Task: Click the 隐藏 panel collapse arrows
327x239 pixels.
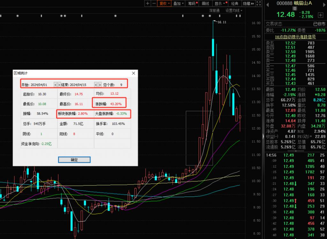Action: [248, 4]
